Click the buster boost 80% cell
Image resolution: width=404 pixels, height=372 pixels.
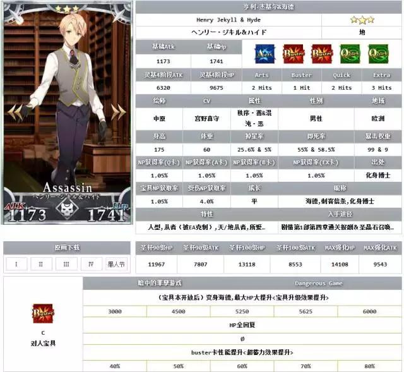(370, 366)
